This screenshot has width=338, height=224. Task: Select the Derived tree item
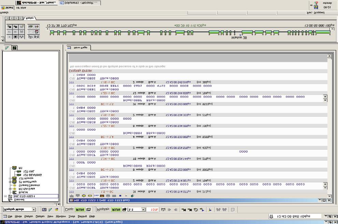pos(19,200)
